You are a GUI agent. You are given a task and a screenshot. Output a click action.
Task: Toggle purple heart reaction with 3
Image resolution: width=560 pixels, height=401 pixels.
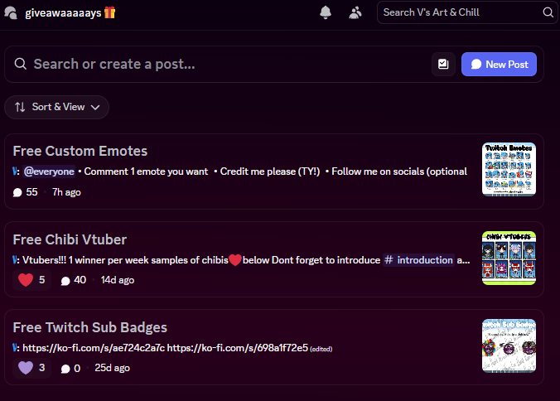click(x=31, y=368)
